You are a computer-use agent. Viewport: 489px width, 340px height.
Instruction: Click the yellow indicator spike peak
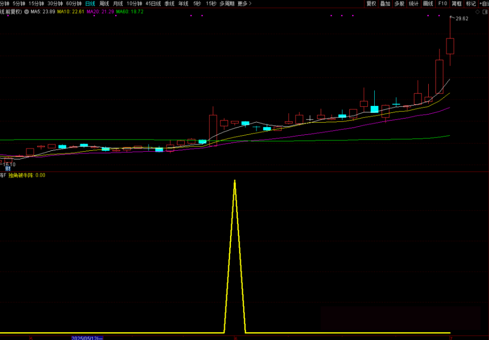pyautogui.click(x=235, y=181)
